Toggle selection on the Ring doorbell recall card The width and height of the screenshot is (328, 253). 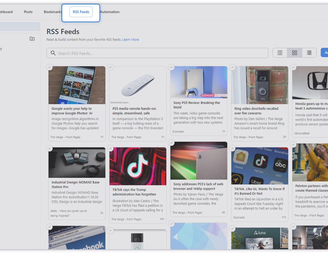coord(232,67)
